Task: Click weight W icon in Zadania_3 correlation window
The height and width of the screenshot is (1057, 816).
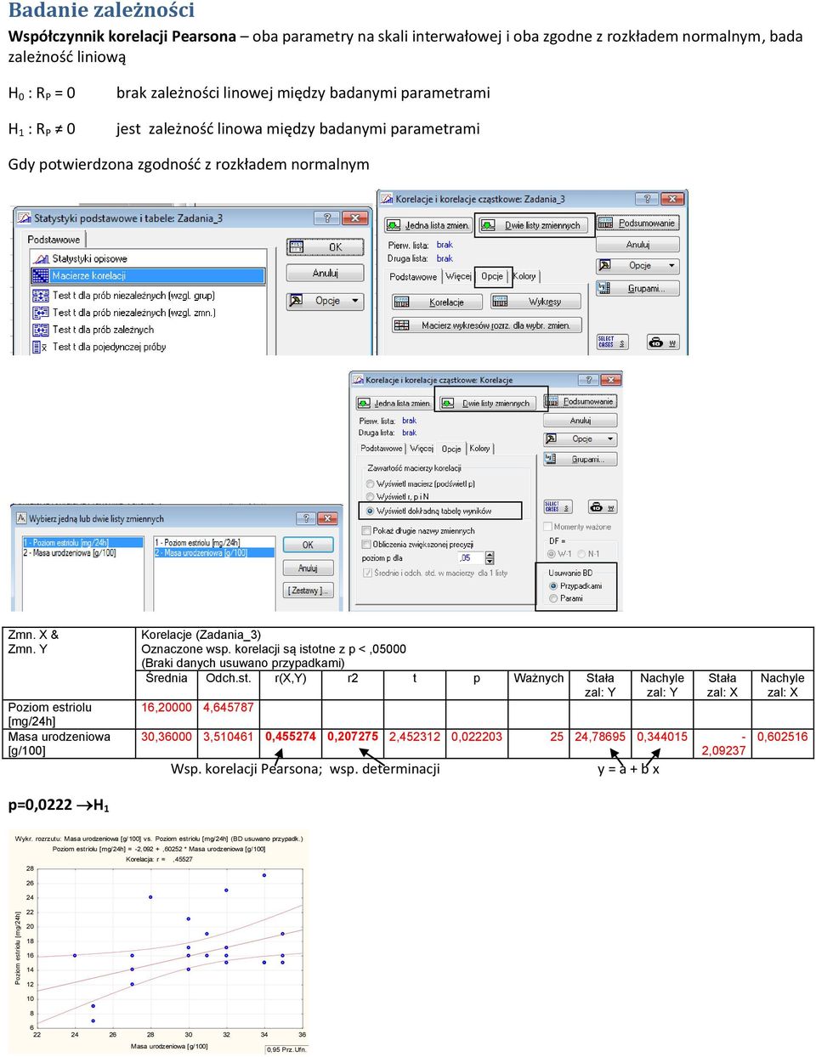Action: [x=663, y=342]
